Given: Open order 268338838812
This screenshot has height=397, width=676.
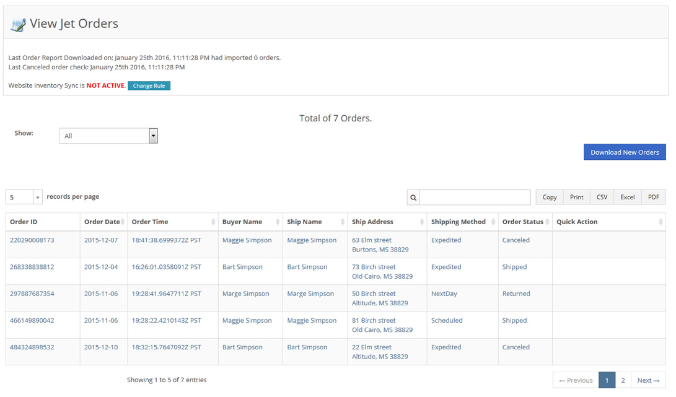Looking at the screenshot, I should (32, 267).
